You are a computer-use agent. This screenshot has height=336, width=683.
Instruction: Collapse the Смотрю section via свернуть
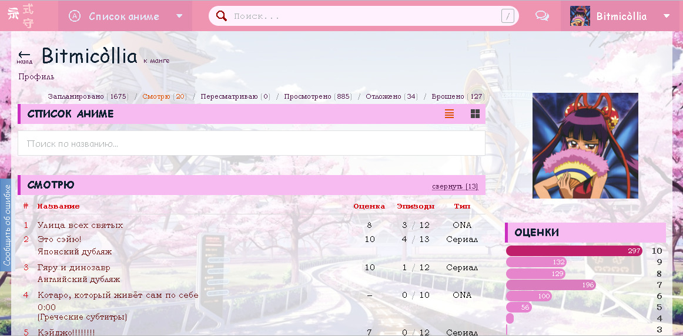454,186
